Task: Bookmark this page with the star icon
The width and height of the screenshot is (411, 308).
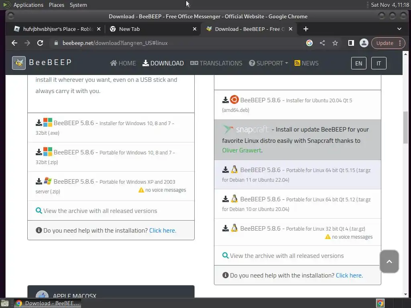Action: click(x=335, y=43)
